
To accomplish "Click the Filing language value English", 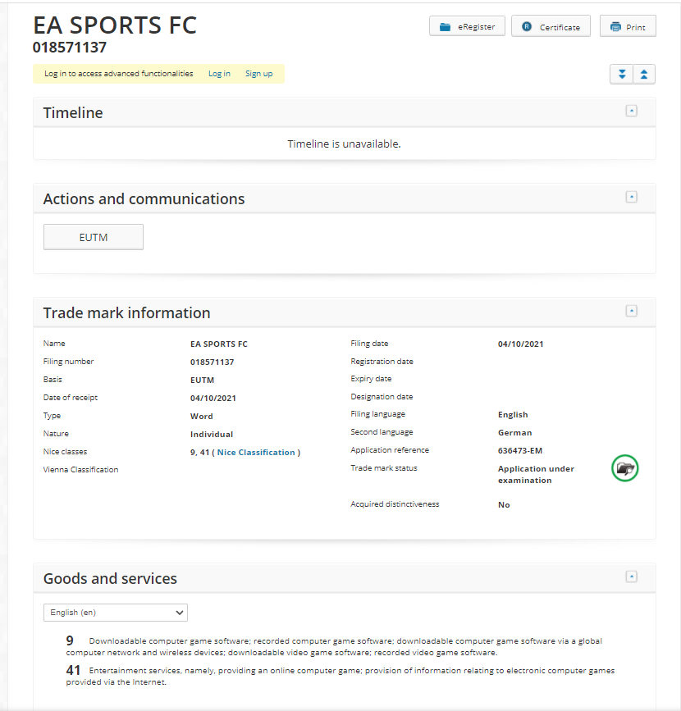I will point(513,414).
